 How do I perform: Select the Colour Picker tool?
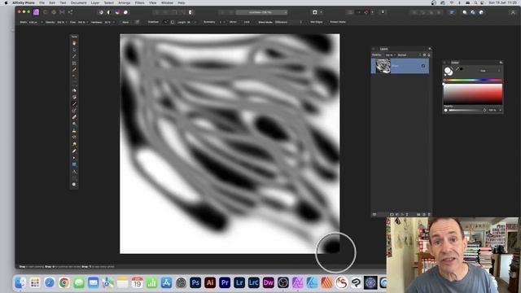[x=74, y=56]
